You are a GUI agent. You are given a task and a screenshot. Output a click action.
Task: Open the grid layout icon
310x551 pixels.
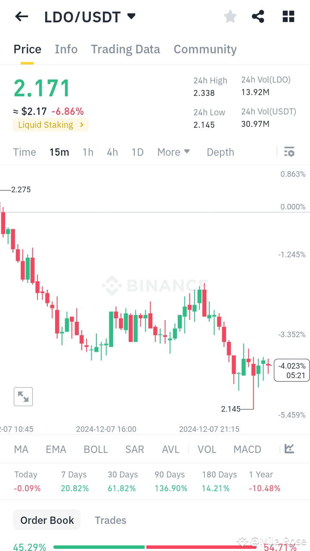point(288,17)
